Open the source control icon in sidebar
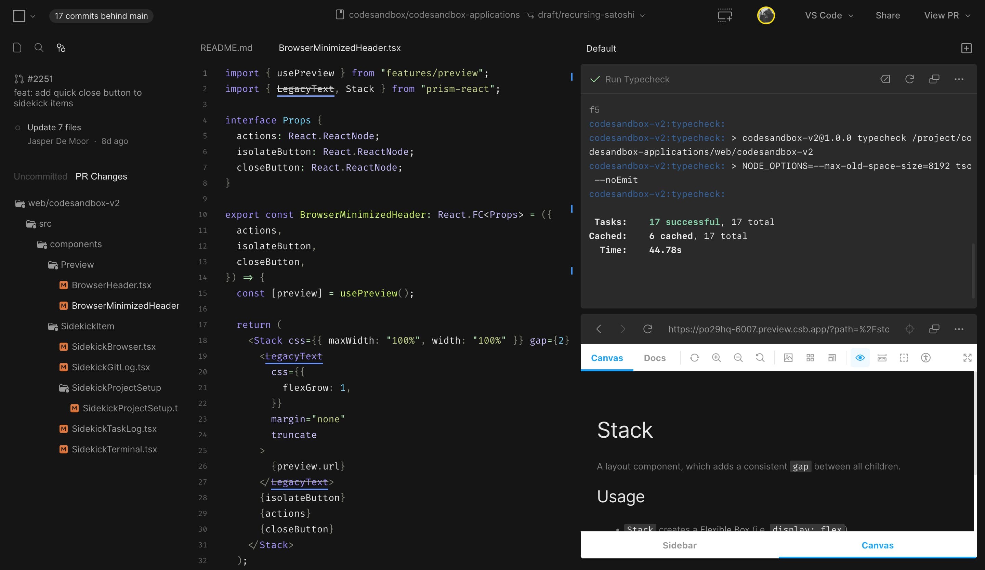The image size is (985, 570). point(61,48)
